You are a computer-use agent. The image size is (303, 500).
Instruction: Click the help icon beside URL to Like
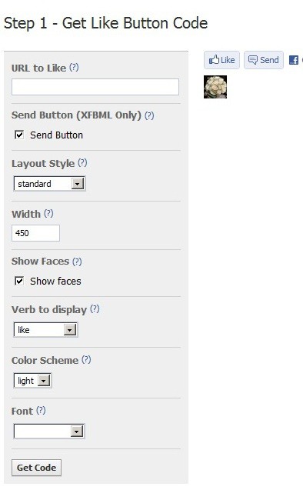[74, 67]
